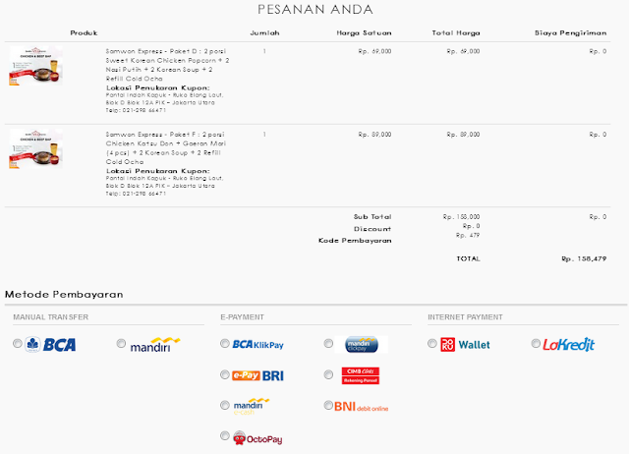Open the Paket D product thumbnail
Screen dimensions: 629x454
tap(36, 66)
